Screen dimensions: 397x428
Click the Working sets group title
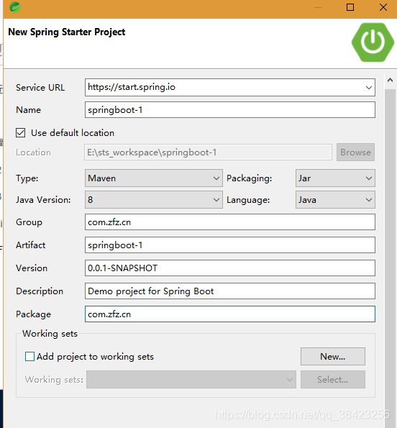tap(50, 334)
